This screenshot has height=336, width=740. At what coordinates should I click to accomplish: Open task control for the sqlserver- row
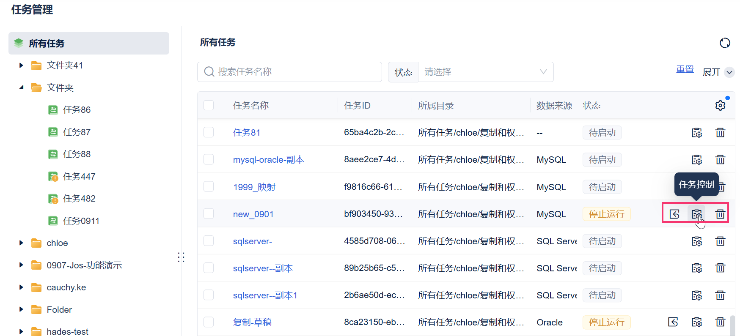[x=696, y=241]
